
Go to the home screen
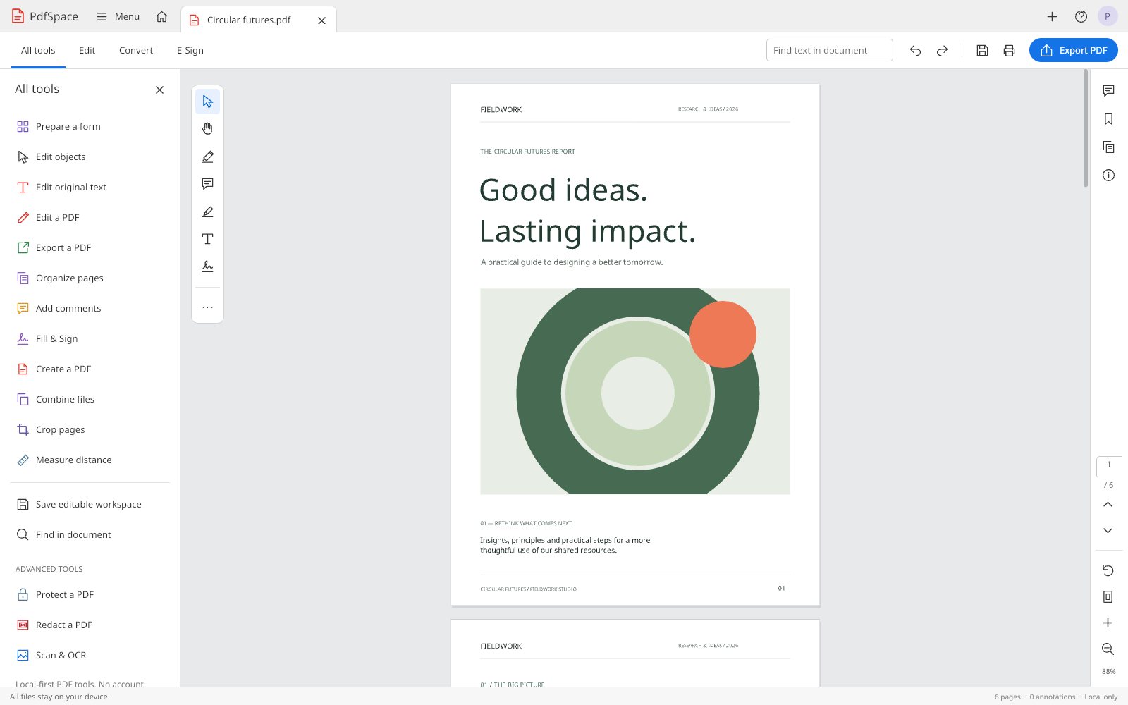click(x=162, y=16)
